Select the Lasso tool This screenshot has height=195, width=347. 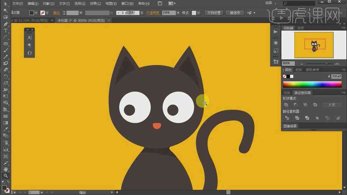(x=6, y=17)
